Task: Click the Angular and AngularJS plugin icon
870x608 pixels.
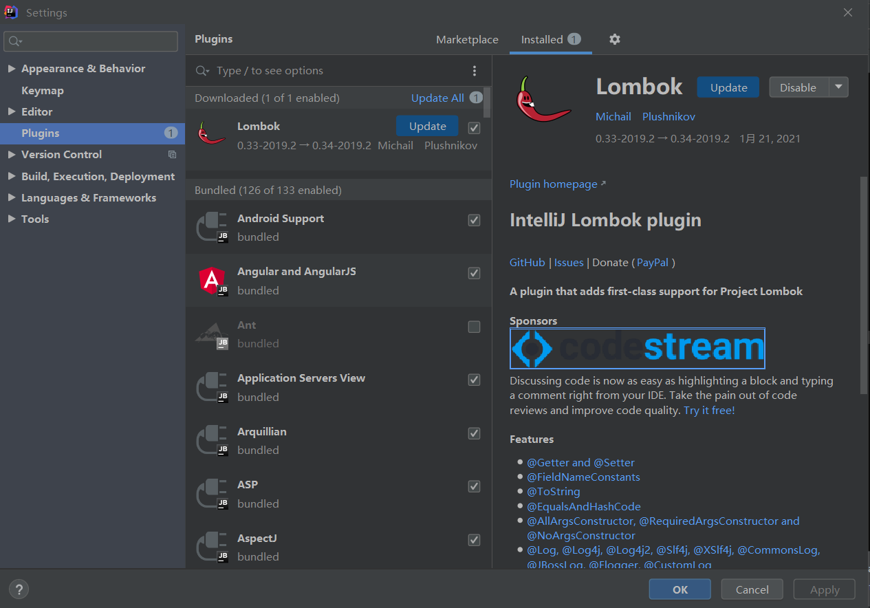Action: (213, 280)
